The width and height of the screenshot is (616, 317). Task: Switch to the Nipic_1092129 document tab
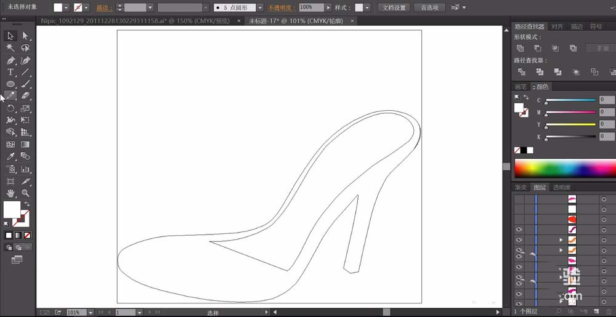(x=135, y=21)
